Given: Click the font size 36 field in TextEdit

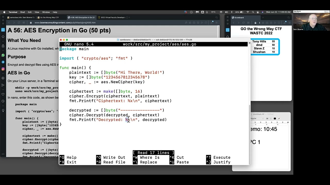Looking at the screenshot, I should (268, 118).
